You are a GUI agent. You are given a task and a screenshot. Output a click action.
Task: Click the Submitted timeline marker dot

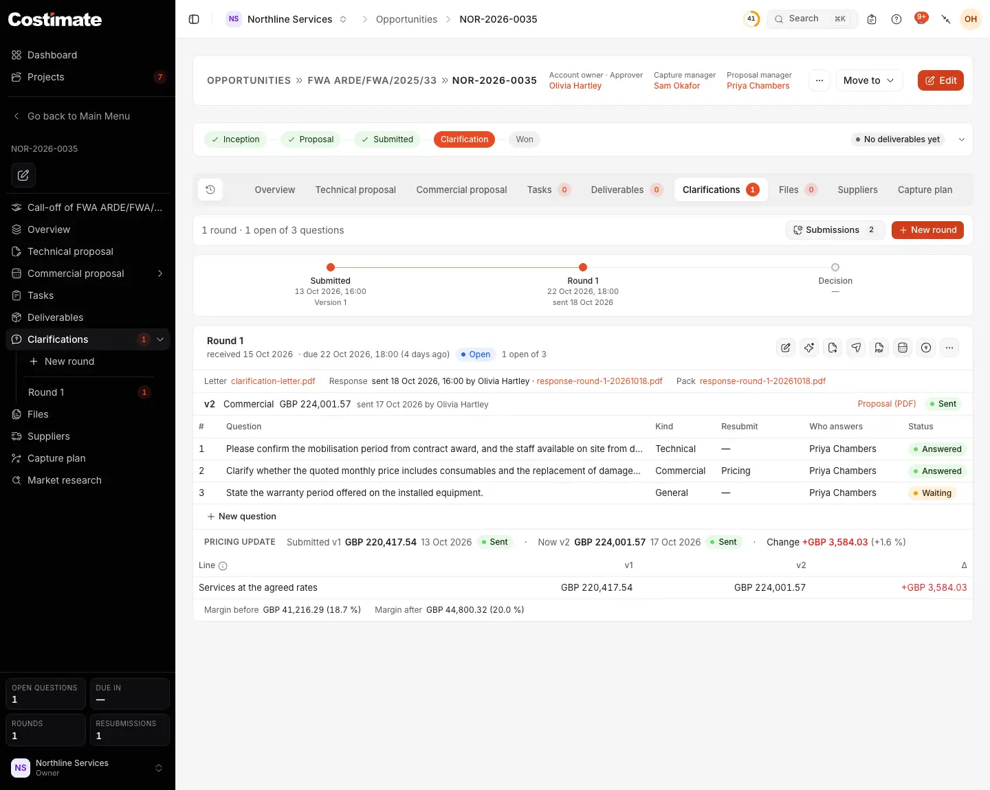[331, 267]
